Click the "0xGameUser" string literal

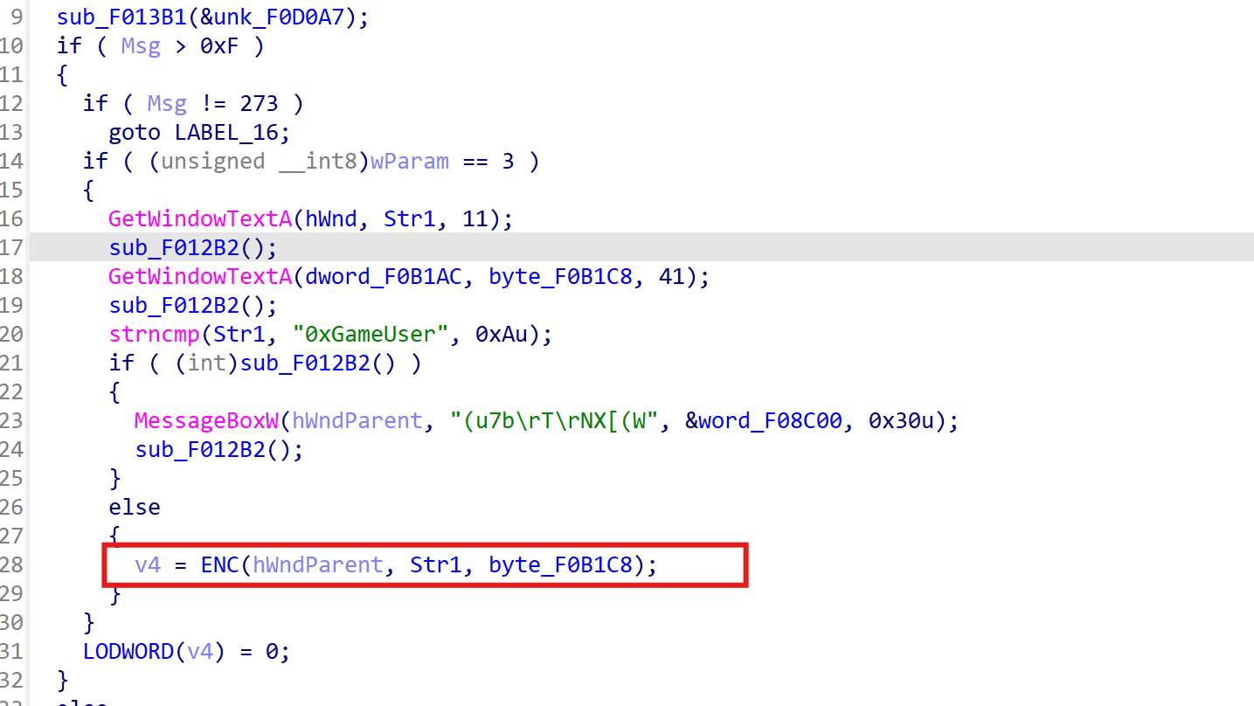pyautogui.click(x=378, y=335)
